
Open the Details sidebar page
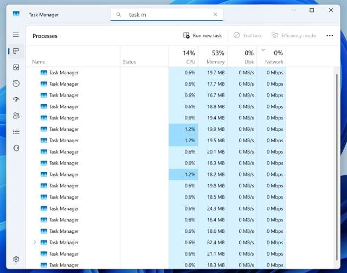pyautogui.click(x=16, y=132)
